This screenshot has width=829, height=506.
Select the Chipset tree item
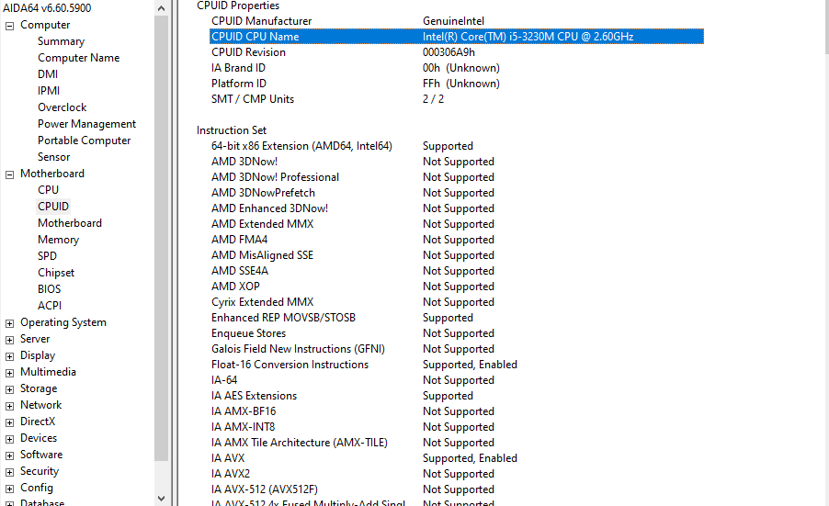pos(56,273)
